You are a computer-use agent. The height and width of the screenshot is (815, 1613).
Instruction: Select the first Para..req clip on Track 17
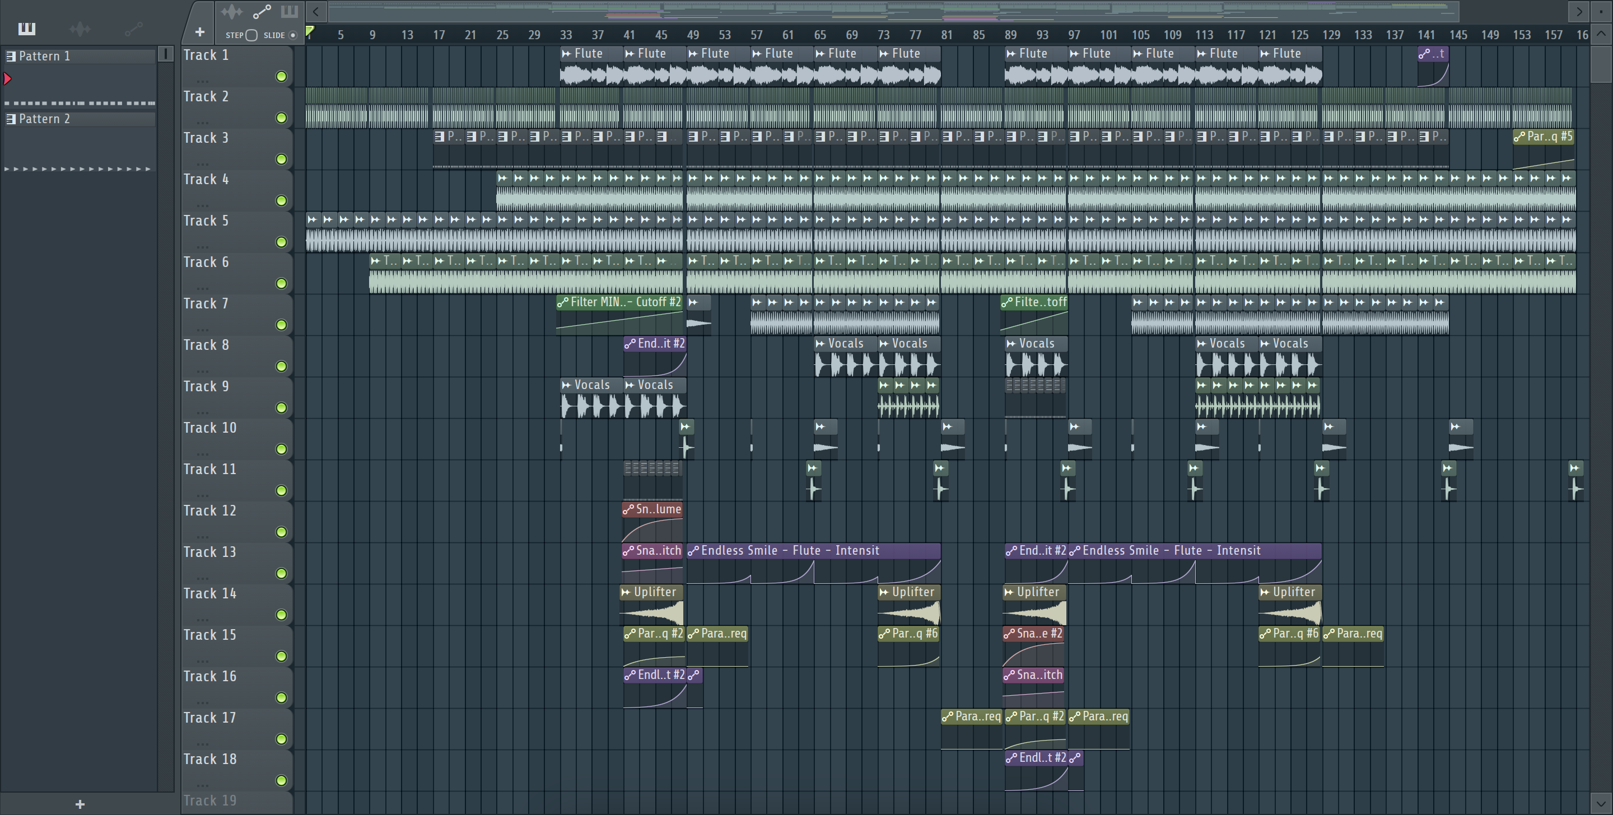tap(972, 728)
